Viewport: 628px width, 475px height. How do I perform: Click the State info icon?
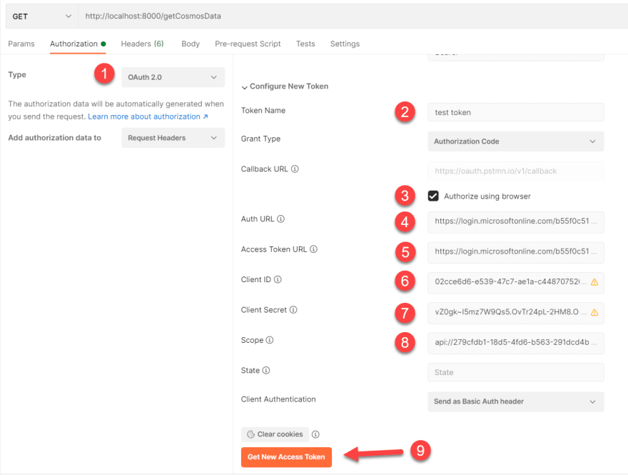click(x=266, y=371)
